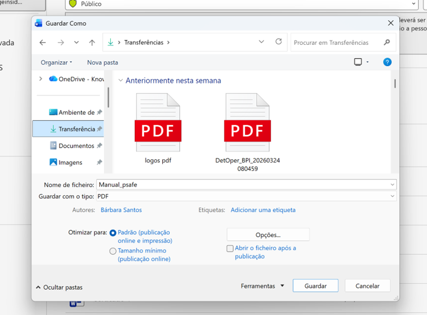The width and height of the screenshot is (427, 315).
Task: Expand the OneDrive tree node chevron
Action: click(40, 79)
